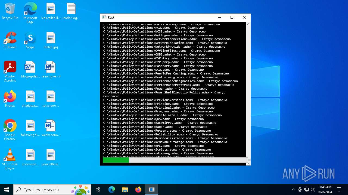Open the clock showing 11:46 AM

click(x=325, y=190)
